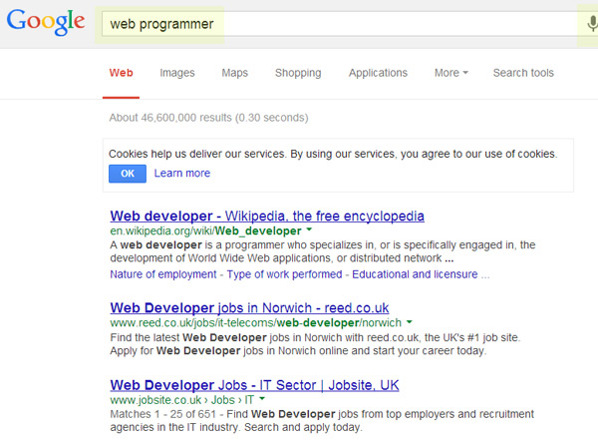Open Search tools options
The image size is (598, 444).
(x=523, y=73)
